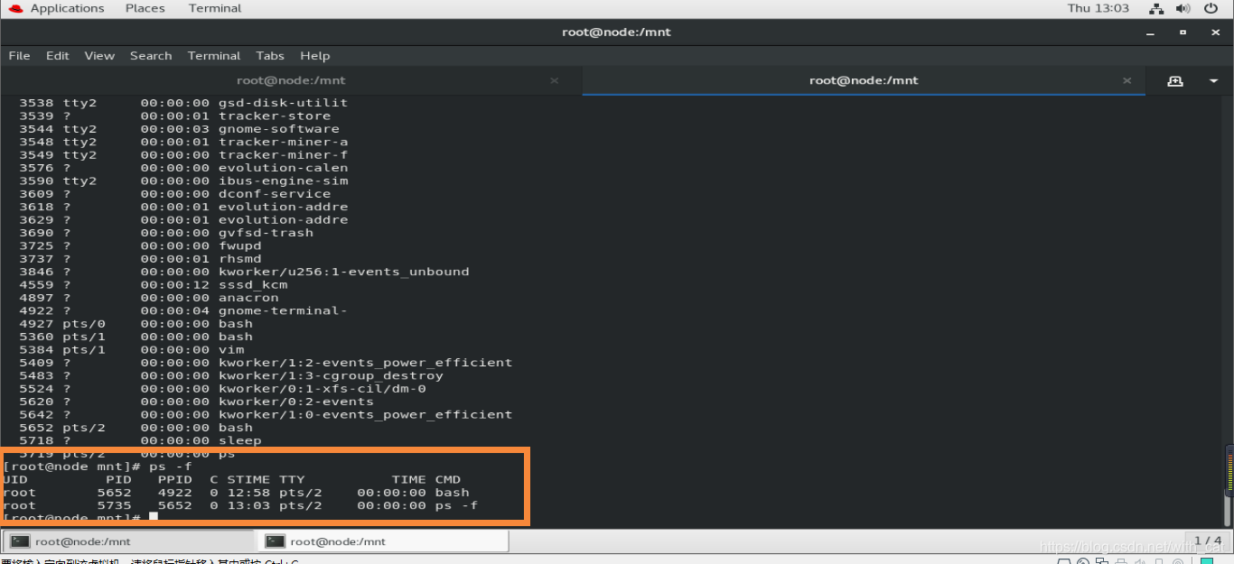Image resolution: width=1234 pixels, height=564 pixels.
Task: Click the volume speaker icon
Action: coord(1183,8)
